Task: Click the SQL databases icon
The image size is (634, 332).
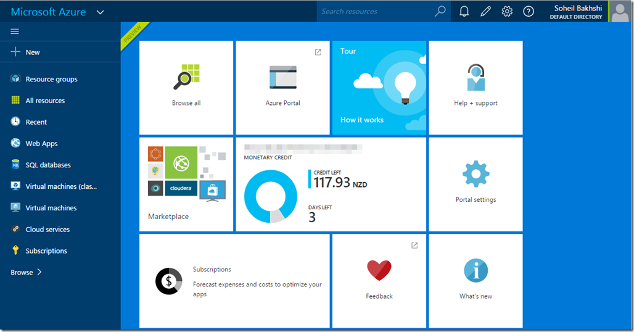Action: (x=15, y=164)
